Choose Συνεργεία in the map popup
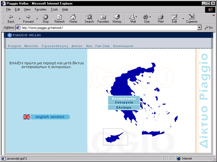 click(x=124, y=102)
